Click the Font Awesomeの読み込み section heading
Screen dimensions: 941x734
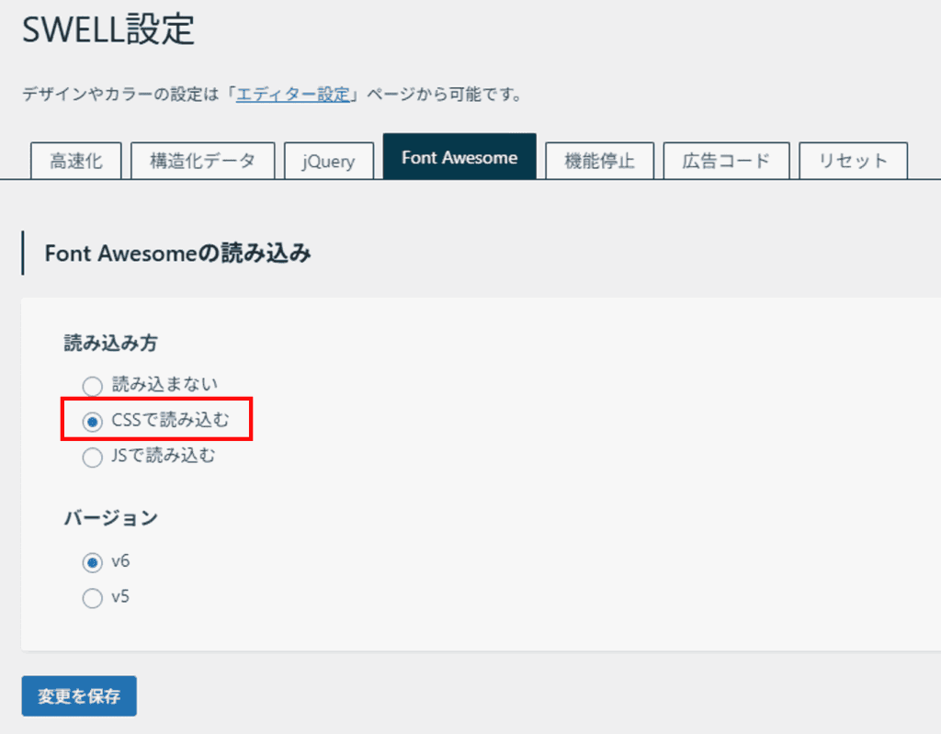pyautogui.click(x=177, y=254)
